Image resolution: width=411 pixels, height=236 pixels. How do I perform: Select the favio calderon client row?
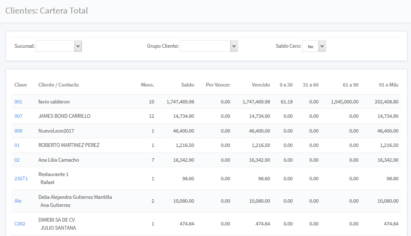coord(54,102)
